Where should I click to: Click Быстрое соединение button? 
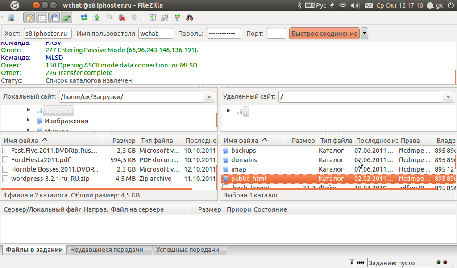pyautogui.click(x=324, y=33)
